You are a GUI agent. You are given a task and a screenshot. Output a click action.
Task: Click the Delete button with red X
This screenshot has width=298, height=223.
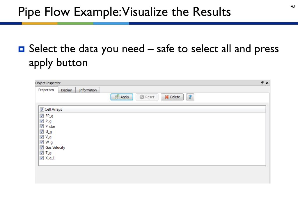pos(172,97)
